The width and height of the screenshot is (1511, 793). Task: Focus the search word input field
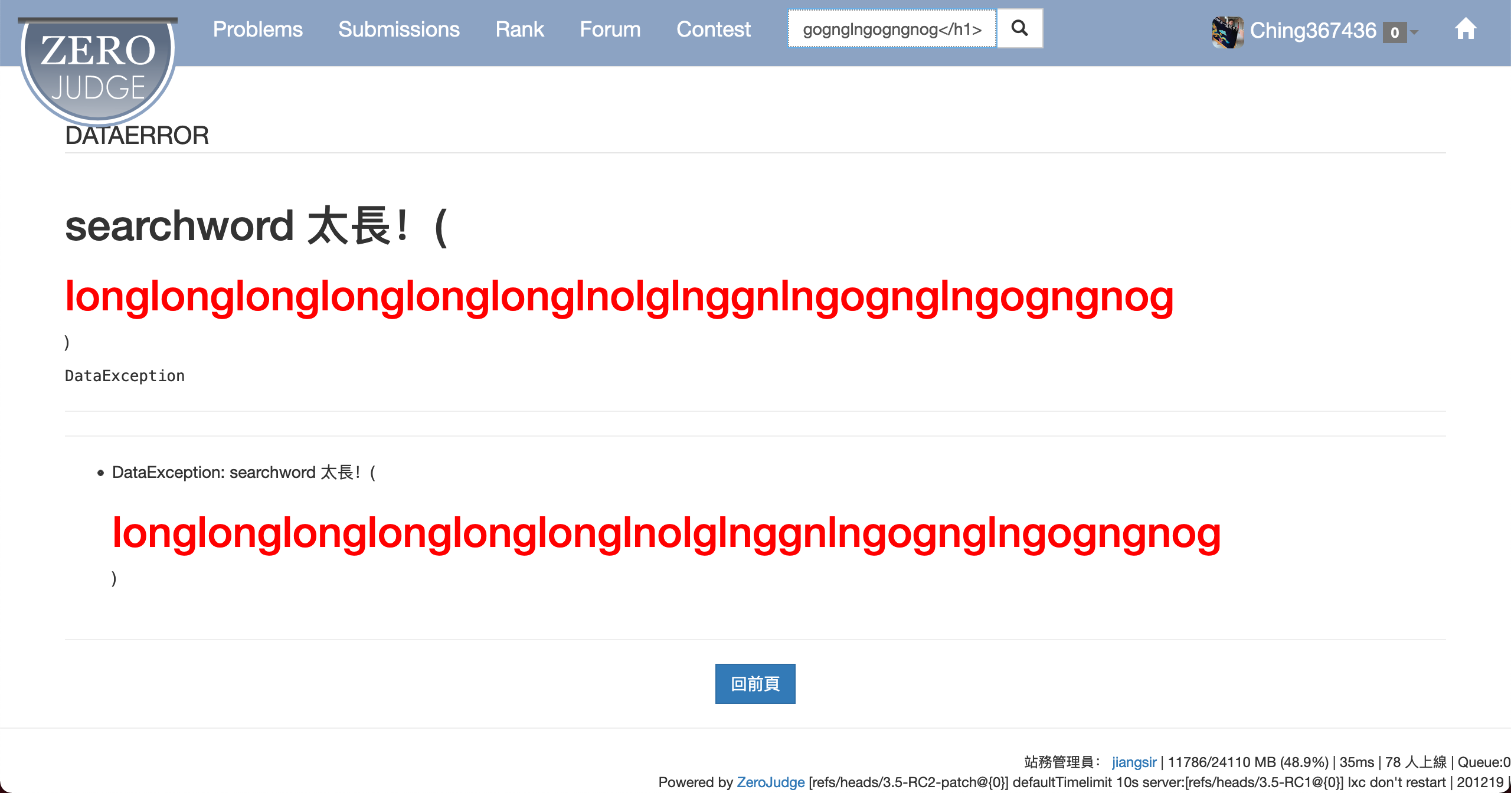(x=892, y=29)
